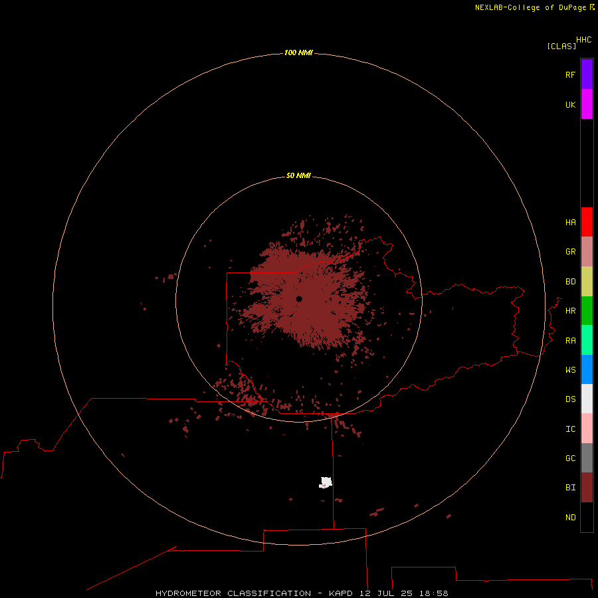Click the DS legend label
This screenshot has height=598, width=598.
point(570,399)
